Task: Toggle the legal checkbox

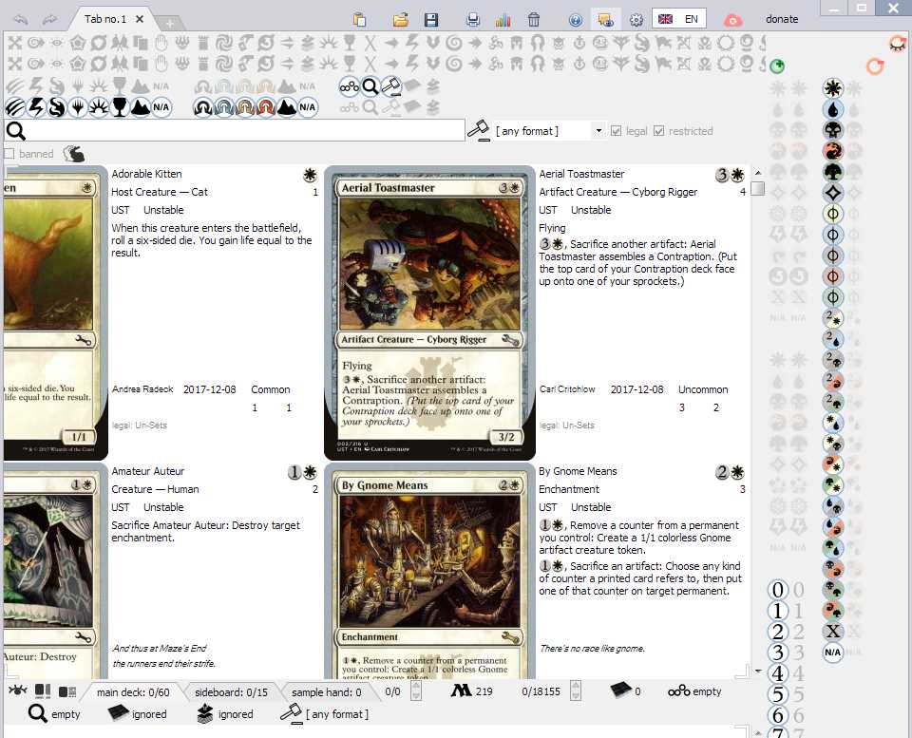Action: (x=617, y=131)
